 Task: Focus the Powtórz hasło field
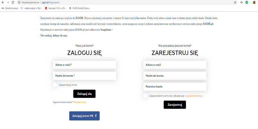tap(175, 86)
